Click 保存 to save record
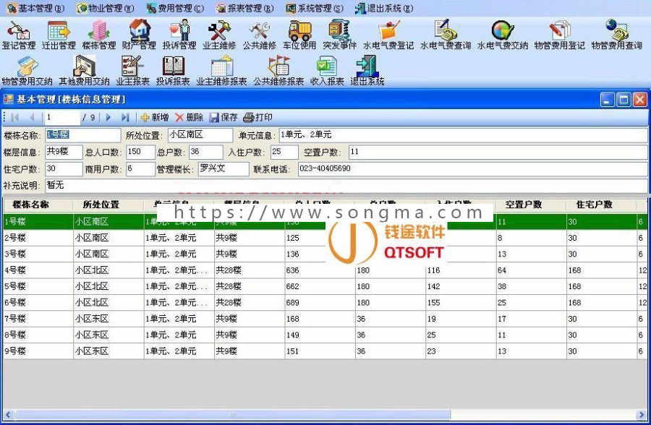This screenshot has height=425, width=651. pyautogui.click(x=224, y=118)
